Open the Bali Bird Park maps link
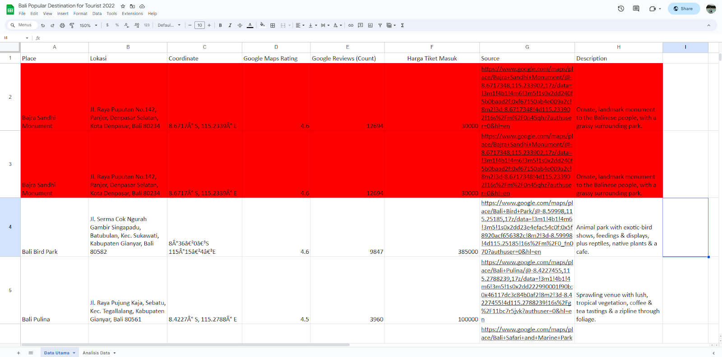 527,227
